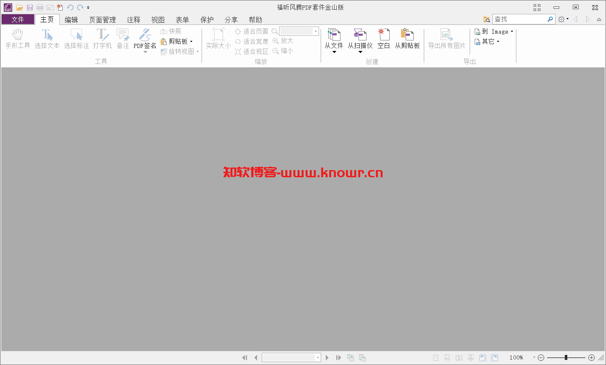
Task: Switch to the 注释 tab
Action: click(x=134, y=20)
